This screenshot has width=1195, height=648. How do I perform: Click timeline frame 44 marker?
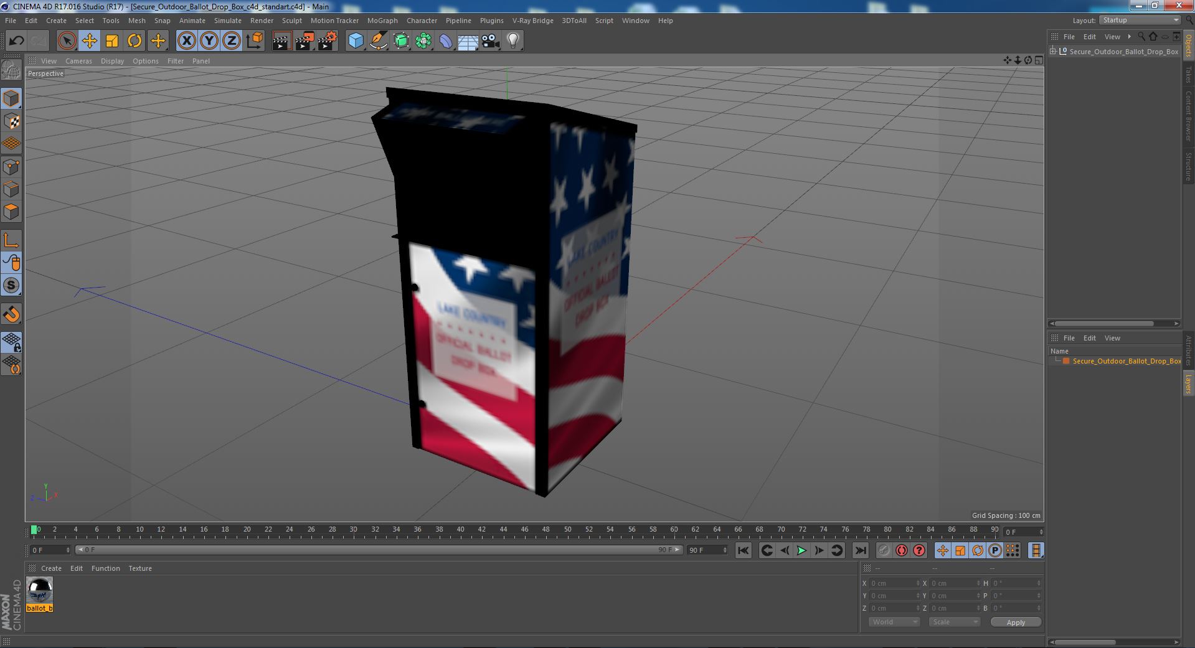pos(503,530)
